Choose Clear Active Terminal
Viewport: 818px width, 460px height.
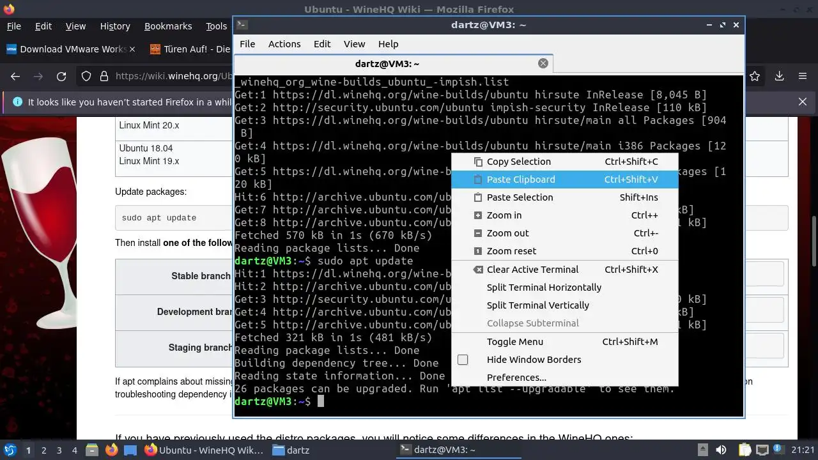[565, 270]
